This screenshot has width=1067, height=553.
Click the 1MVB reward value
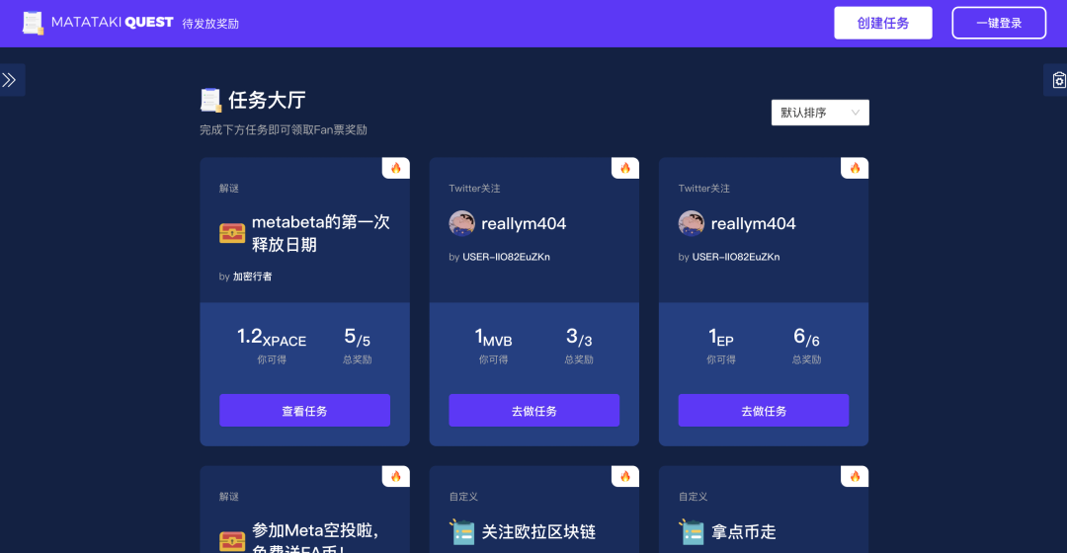[493, 337]
